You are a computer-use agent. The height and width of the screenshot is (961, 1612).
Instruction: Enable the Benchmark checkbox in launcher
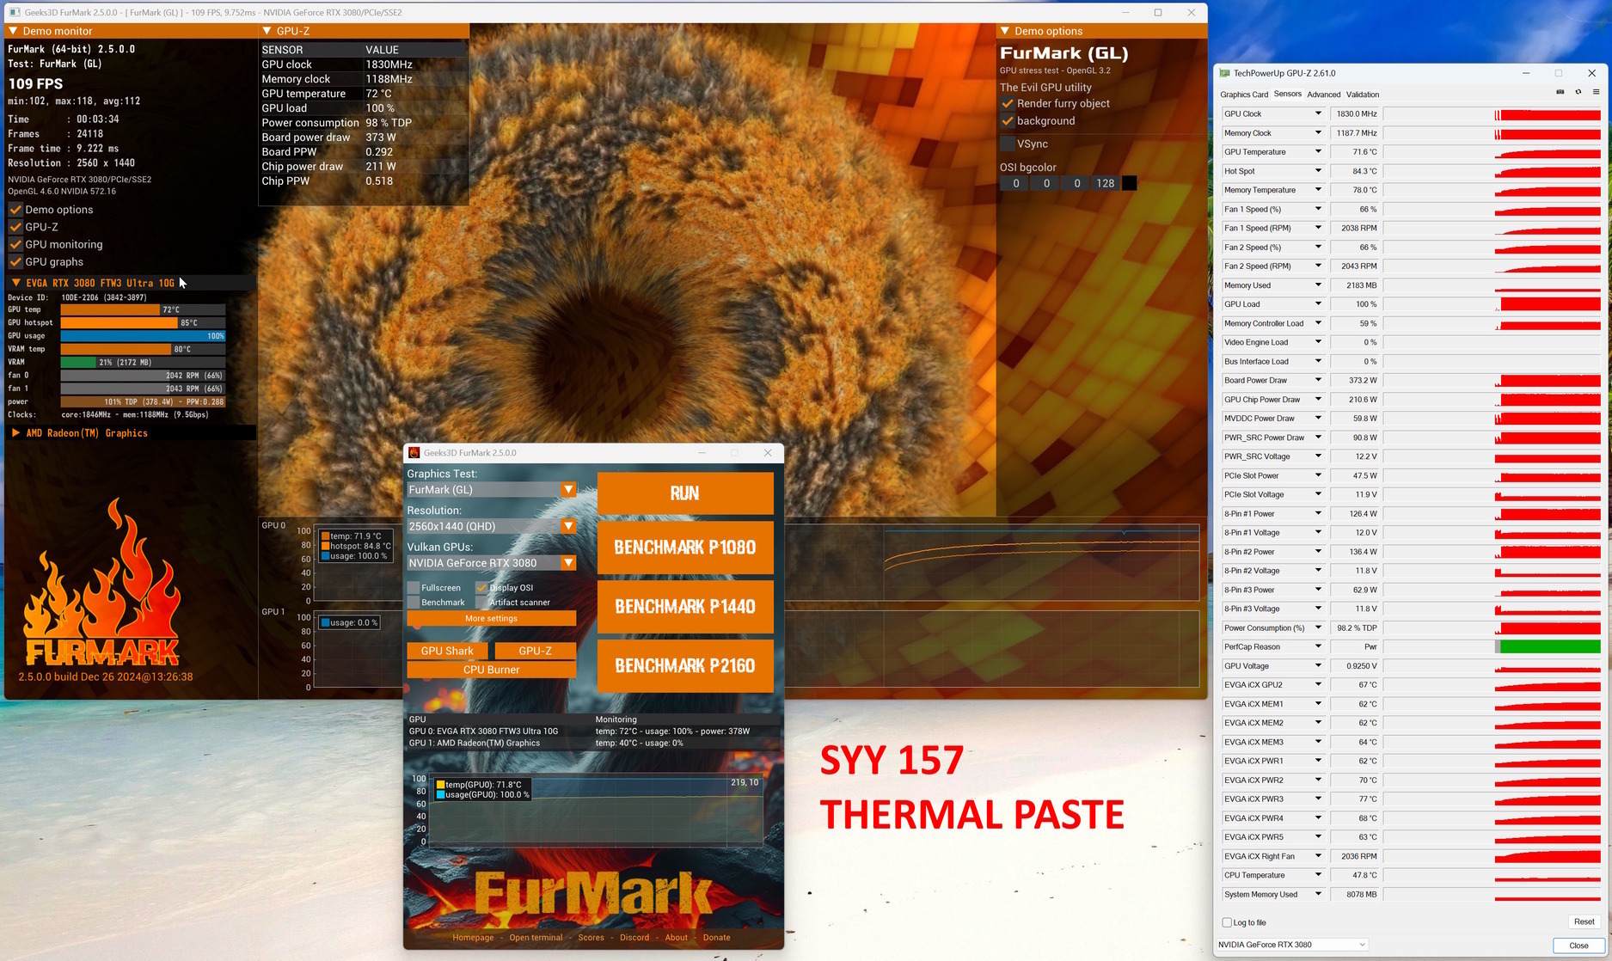pos(414,603)
